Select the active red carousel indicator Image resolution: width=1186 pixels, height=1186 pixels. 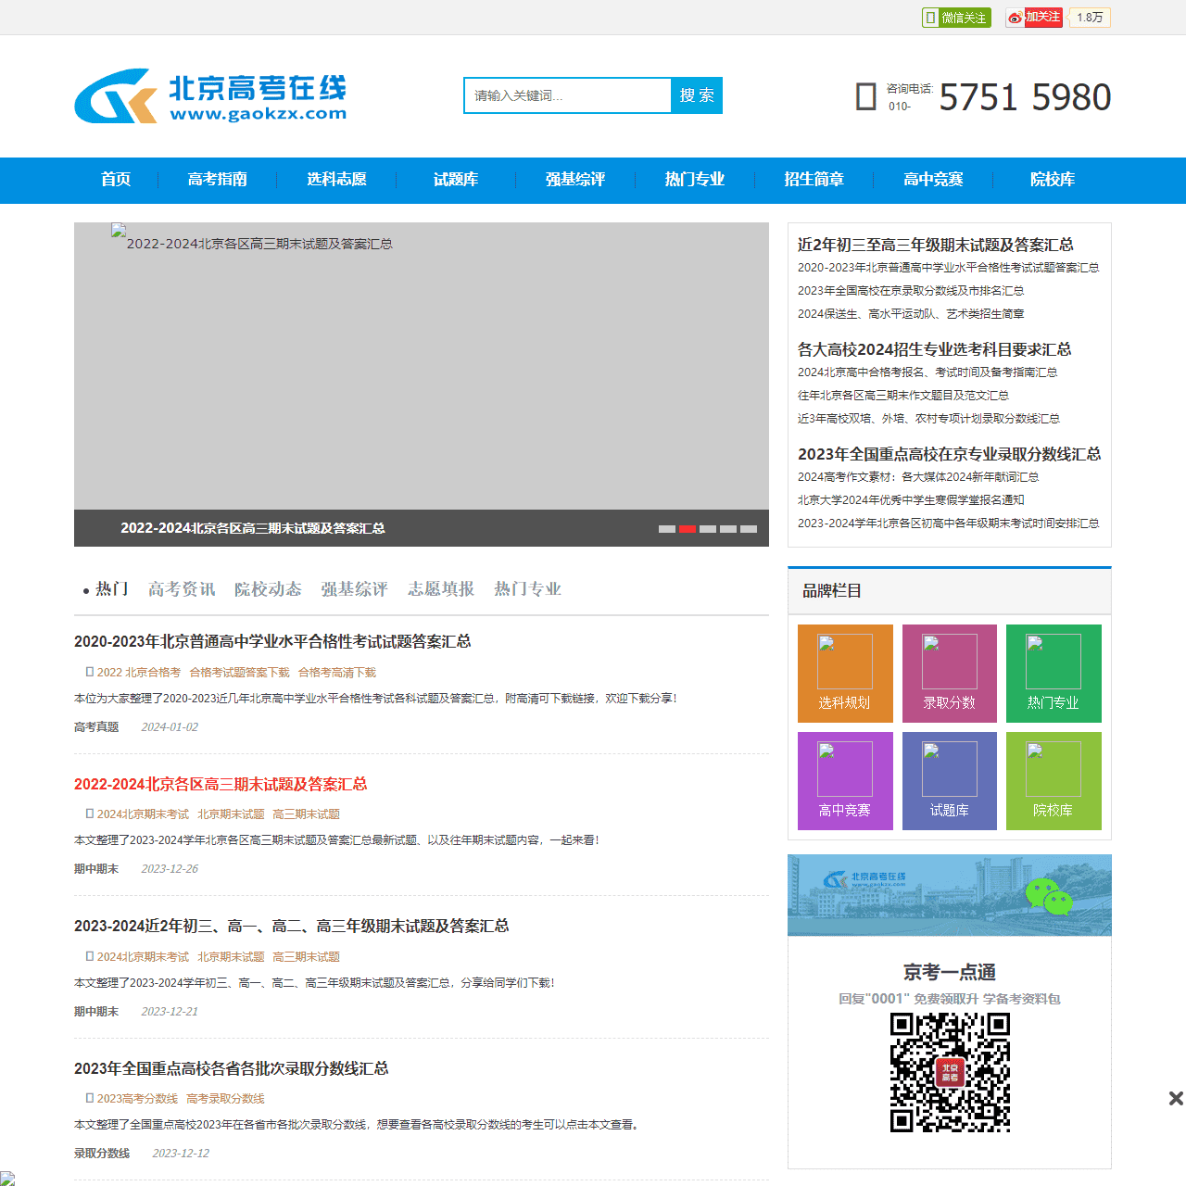tap(688, 529)
